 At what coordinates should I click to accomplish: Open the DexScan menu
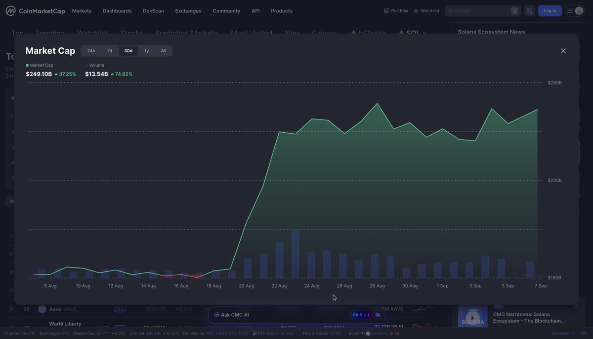click(x=153, y=11)
